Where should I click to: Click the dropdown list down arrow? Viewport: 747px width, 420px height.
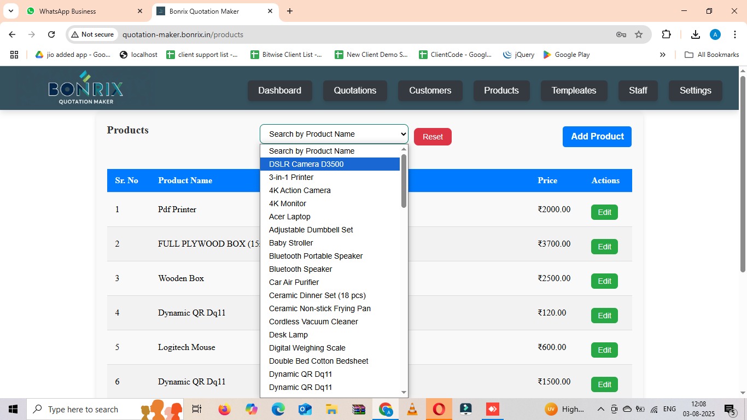404,392
